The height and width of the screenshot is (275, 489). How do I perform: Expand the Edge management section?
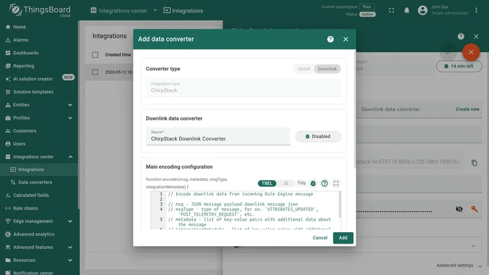pos(39,221)
